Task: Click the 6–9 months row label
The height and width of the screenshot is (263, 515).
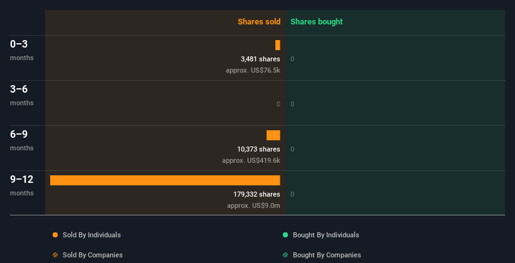Action: (19, 135)
